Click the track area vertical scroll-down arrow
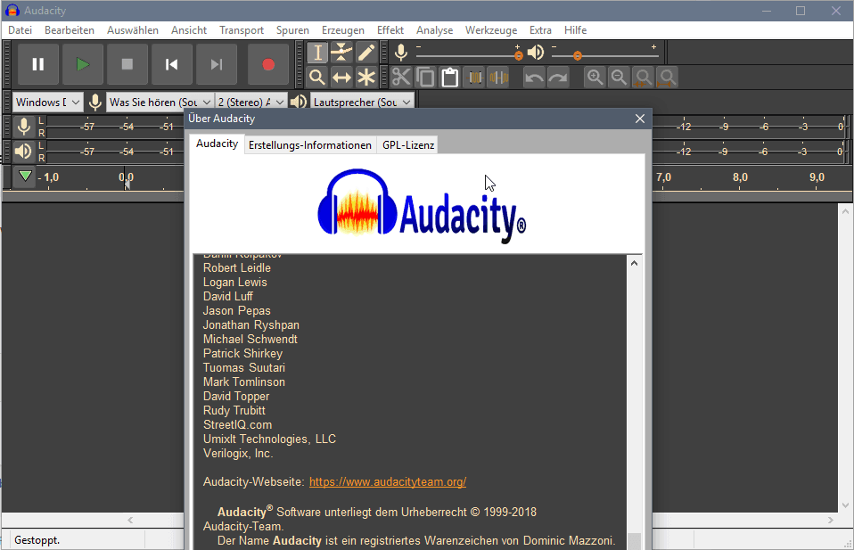 845,505
